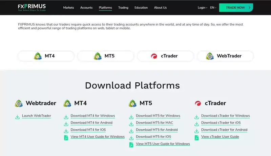Image resolution: width=271 pixels, height=156 pixels.
Task: Click cTrader red icon in platform tab
Action: (154, 56)
